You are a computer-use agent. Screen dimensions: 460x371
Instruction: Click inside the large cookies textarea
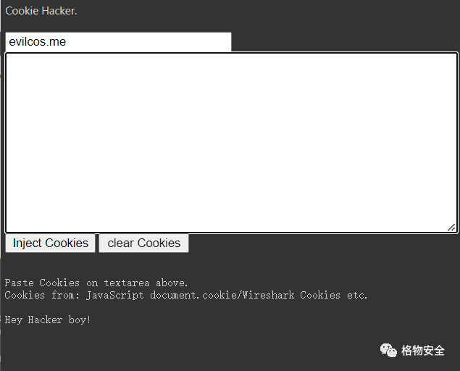[232, 143]
